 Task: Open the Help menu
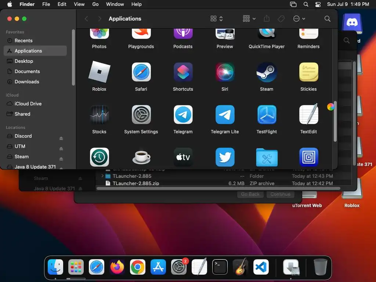coord(137,4)
